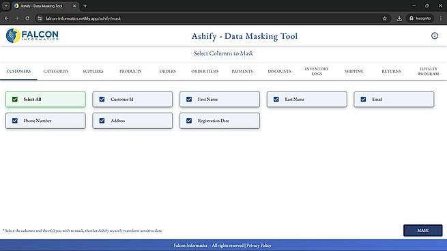Go back using browser back arrow
The image size is (447, 251).
[6, 18]
